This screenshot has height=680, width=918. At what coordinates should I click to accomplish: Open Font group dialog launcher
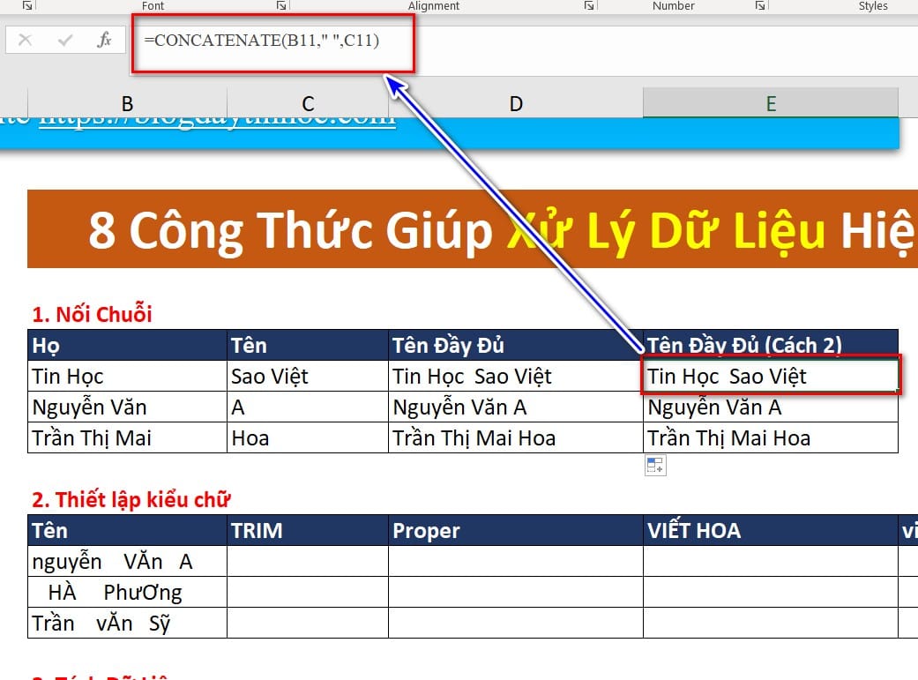281,5
